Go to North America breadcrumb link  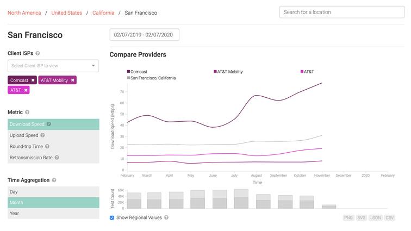[x=24, y=12]
